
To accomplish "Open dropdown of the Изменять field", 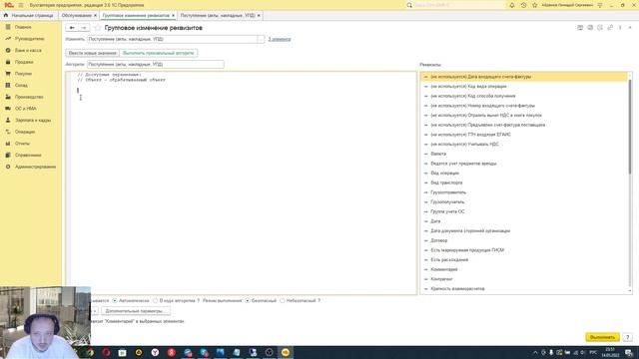I will tap(261, 39).
